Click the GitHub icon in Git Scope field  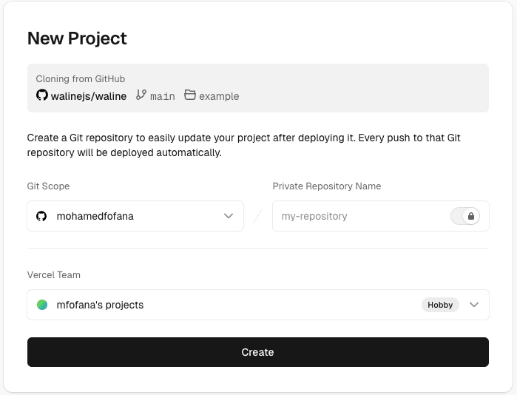(41, 216)
